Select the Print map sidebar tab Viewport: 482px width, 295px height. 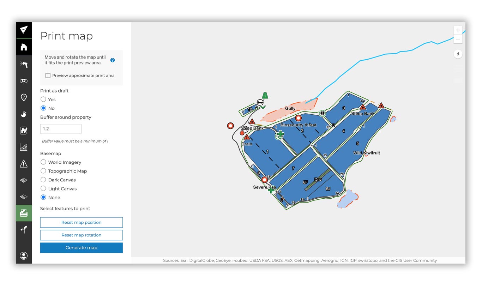coord(24,213)
